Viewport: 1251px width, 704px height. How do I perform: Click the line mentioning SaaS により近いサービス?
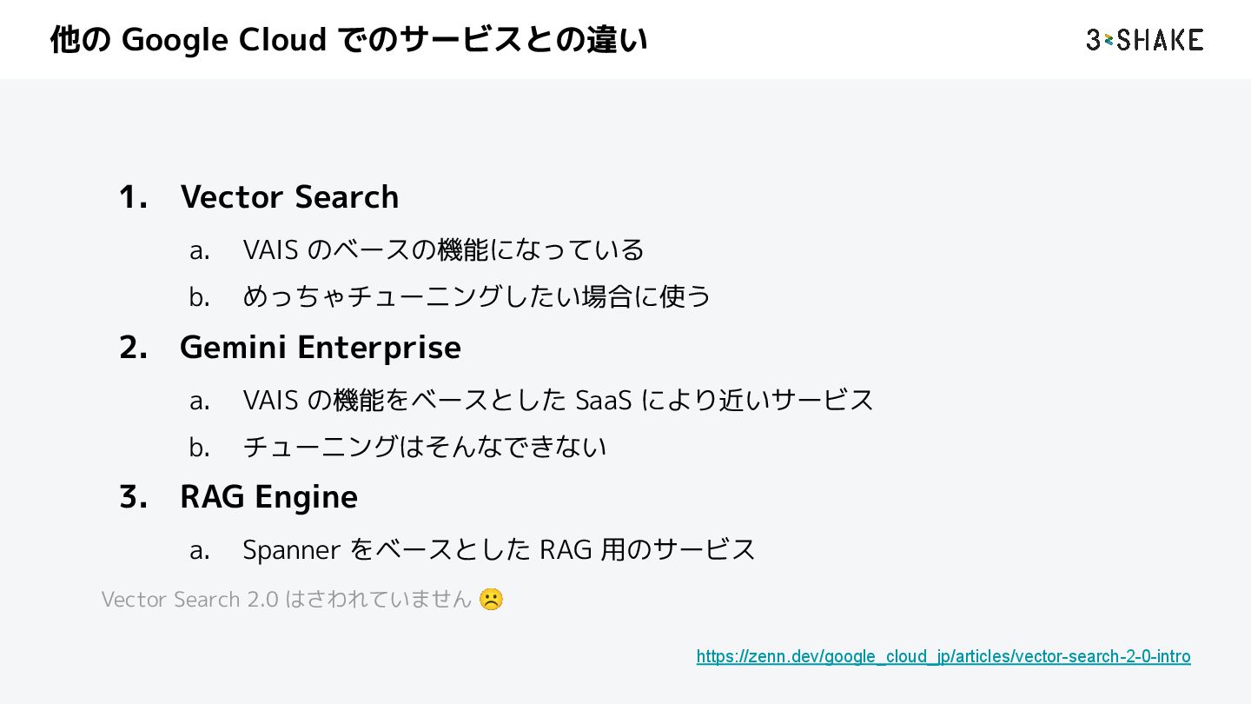click(558, 401)
